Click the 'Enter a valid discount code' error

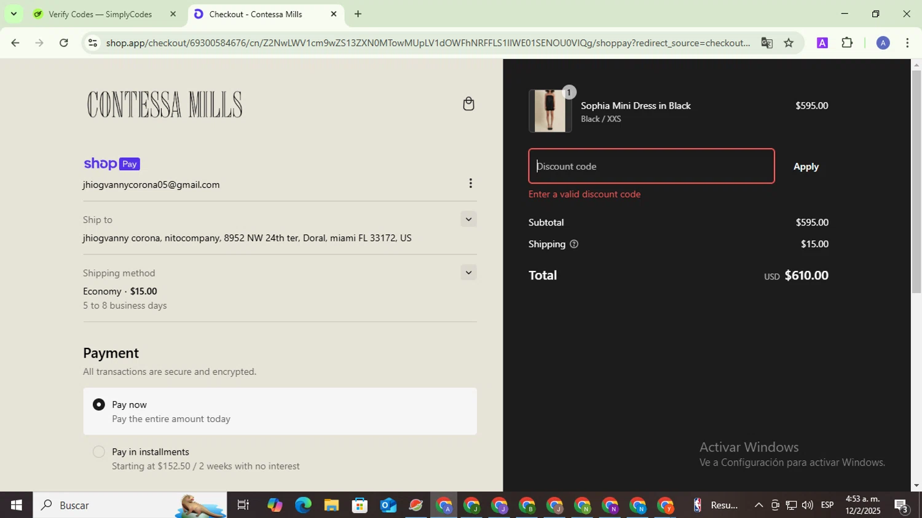click(x=585, y=194)
